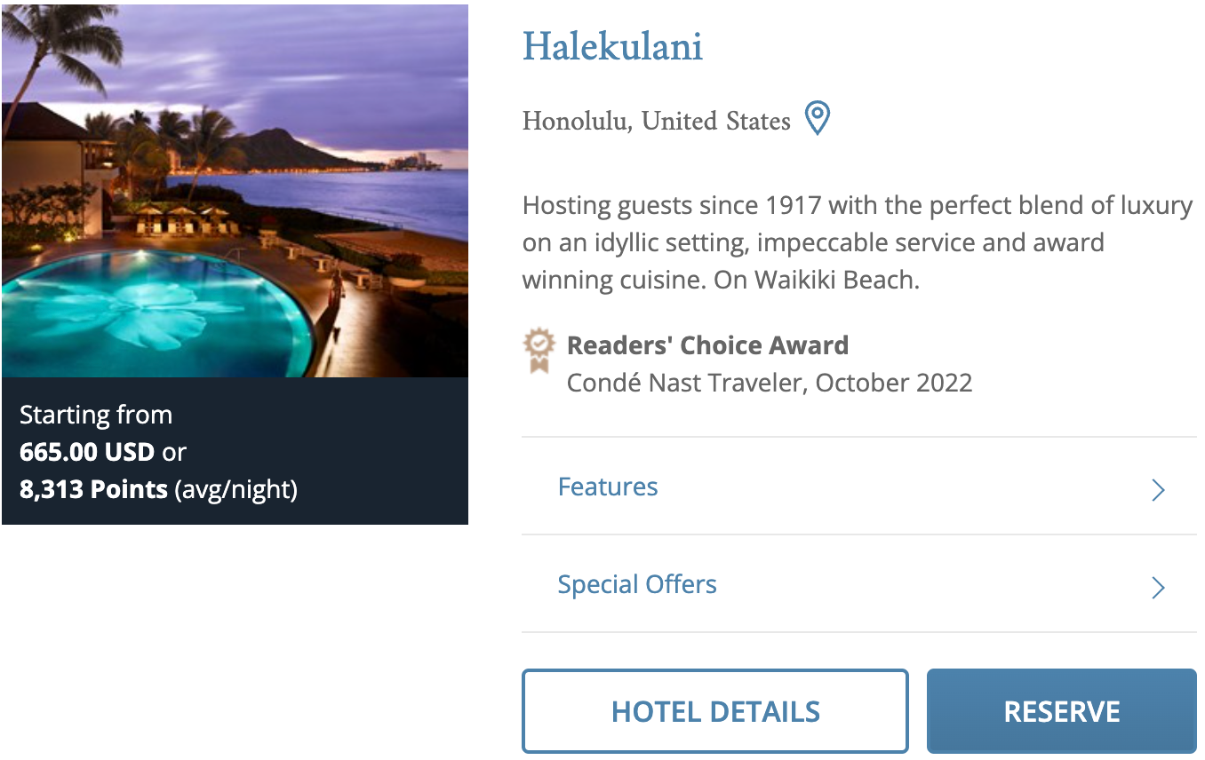Click the 665.00 USD price text
Image resolution: width=1205 pixels, height=760 pixels.
pyautogui.click(x=87, y=452)
